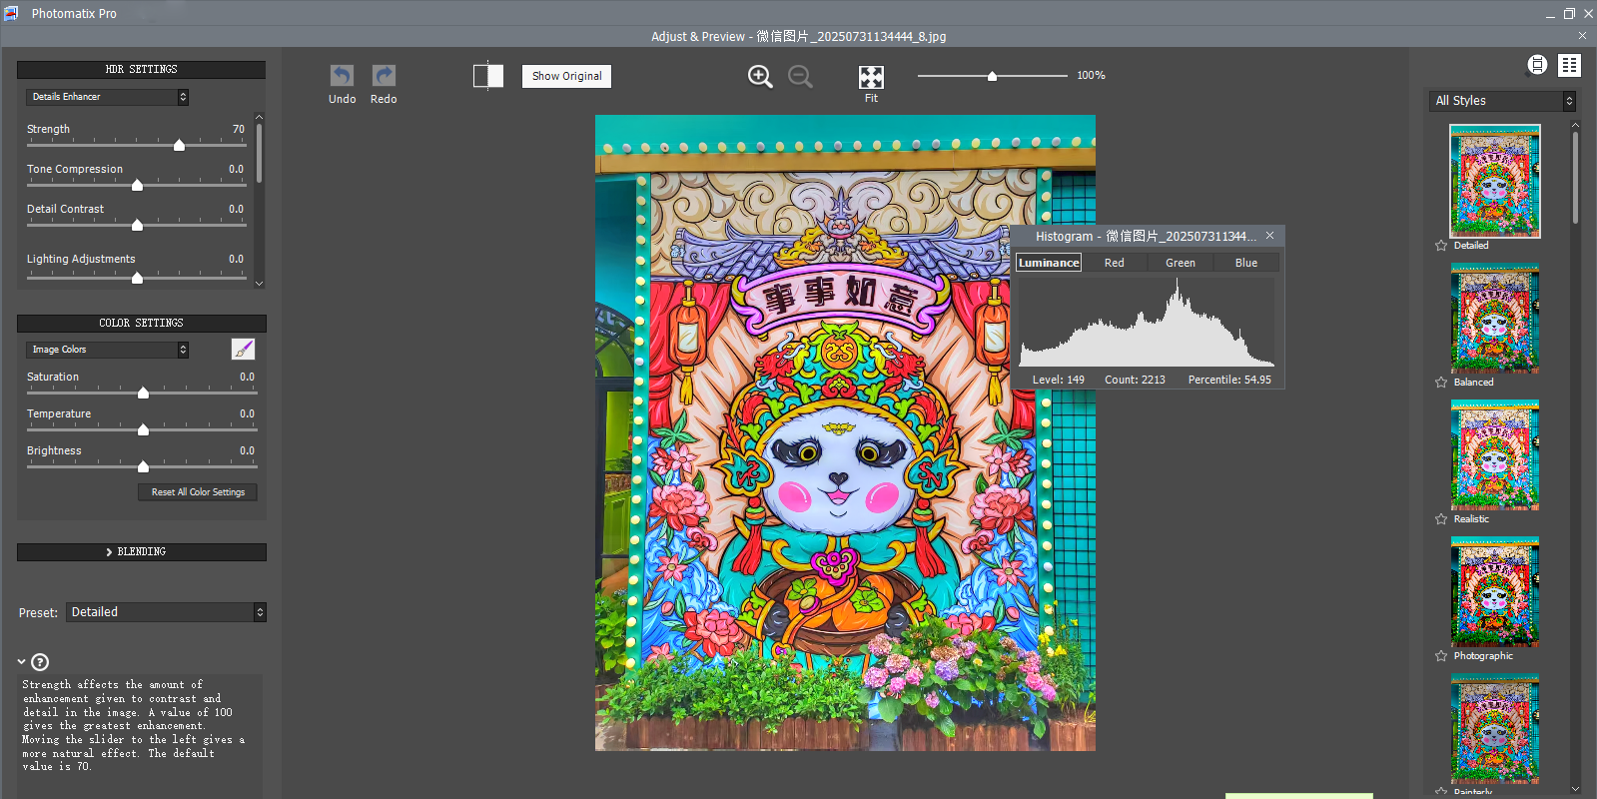Switch presets to single-column filmstrip view

(x=1537, y=65)
